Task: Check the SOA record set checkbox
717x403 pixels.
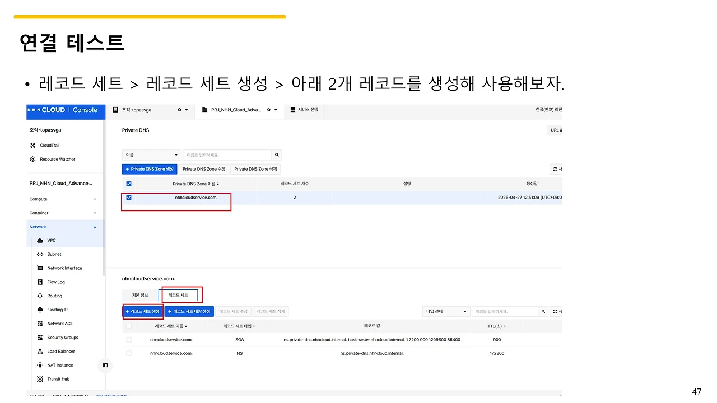Action: (x=129, y=340)
